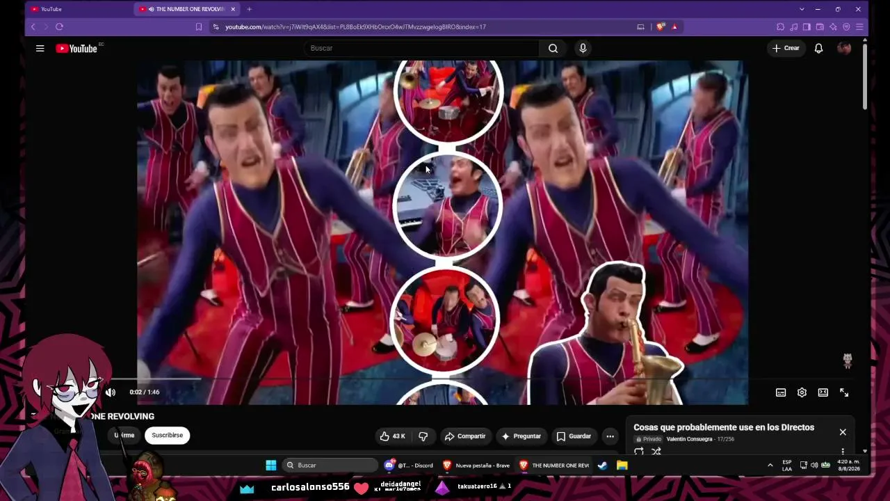Close THE NUMBER ONE REVOLVING tab
Screen dimensions: 890x501
pos(233,9)
